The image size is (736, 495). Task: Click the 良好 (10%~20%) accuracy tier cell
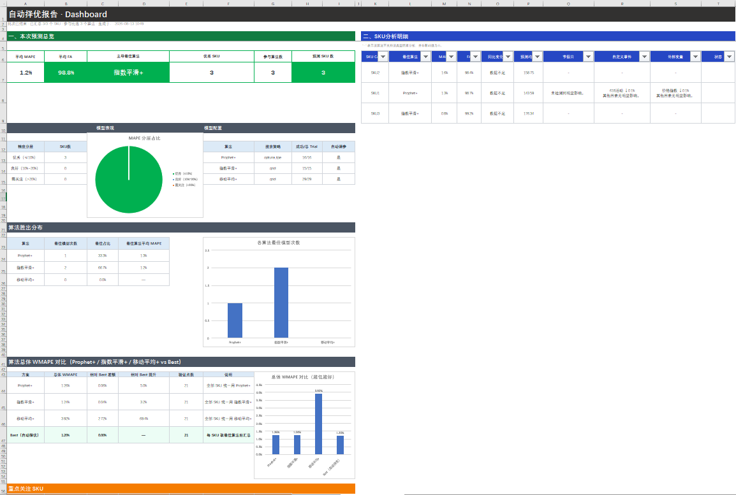click(26, 168)
